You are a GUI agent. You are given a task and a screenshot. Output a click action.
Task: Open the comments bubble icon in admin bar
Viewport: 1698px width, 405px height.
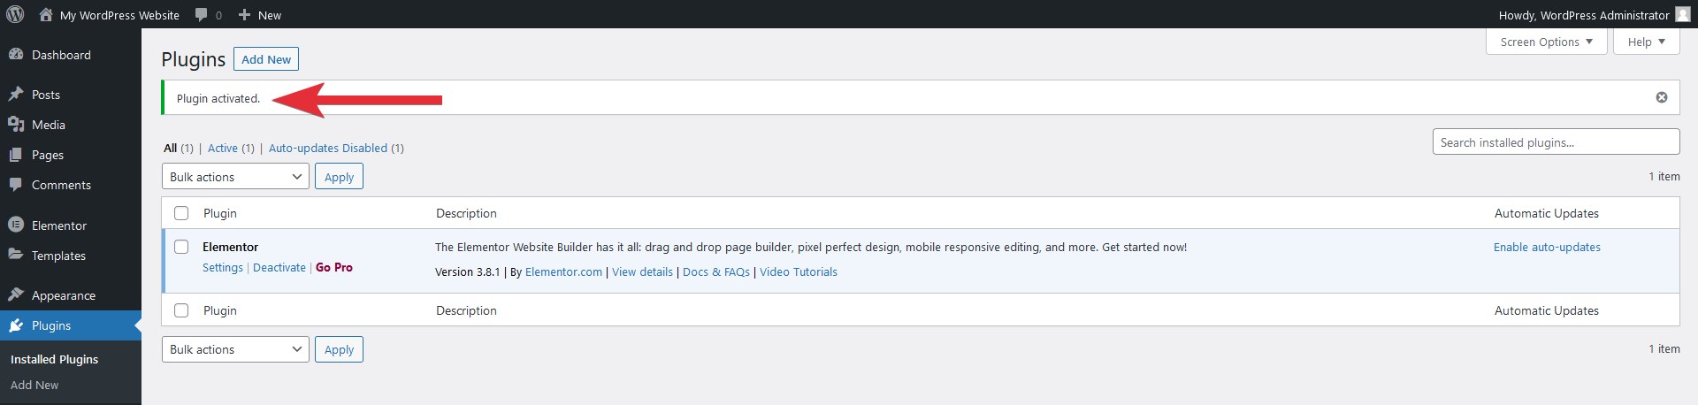tap(202, 15)
